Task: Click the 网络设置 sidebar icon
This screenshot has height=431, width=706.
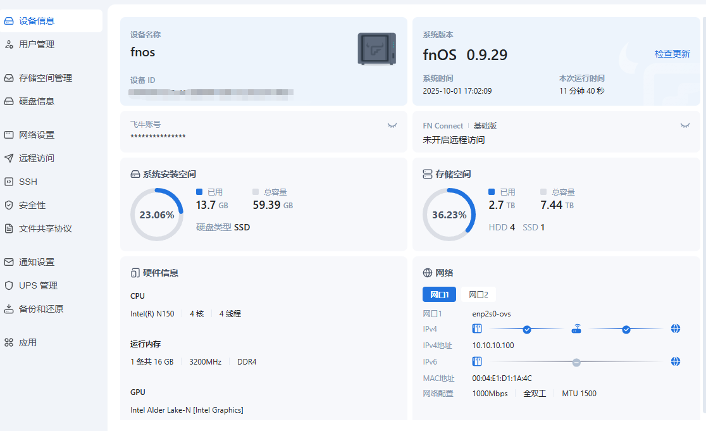Action: tap(9, 135)
